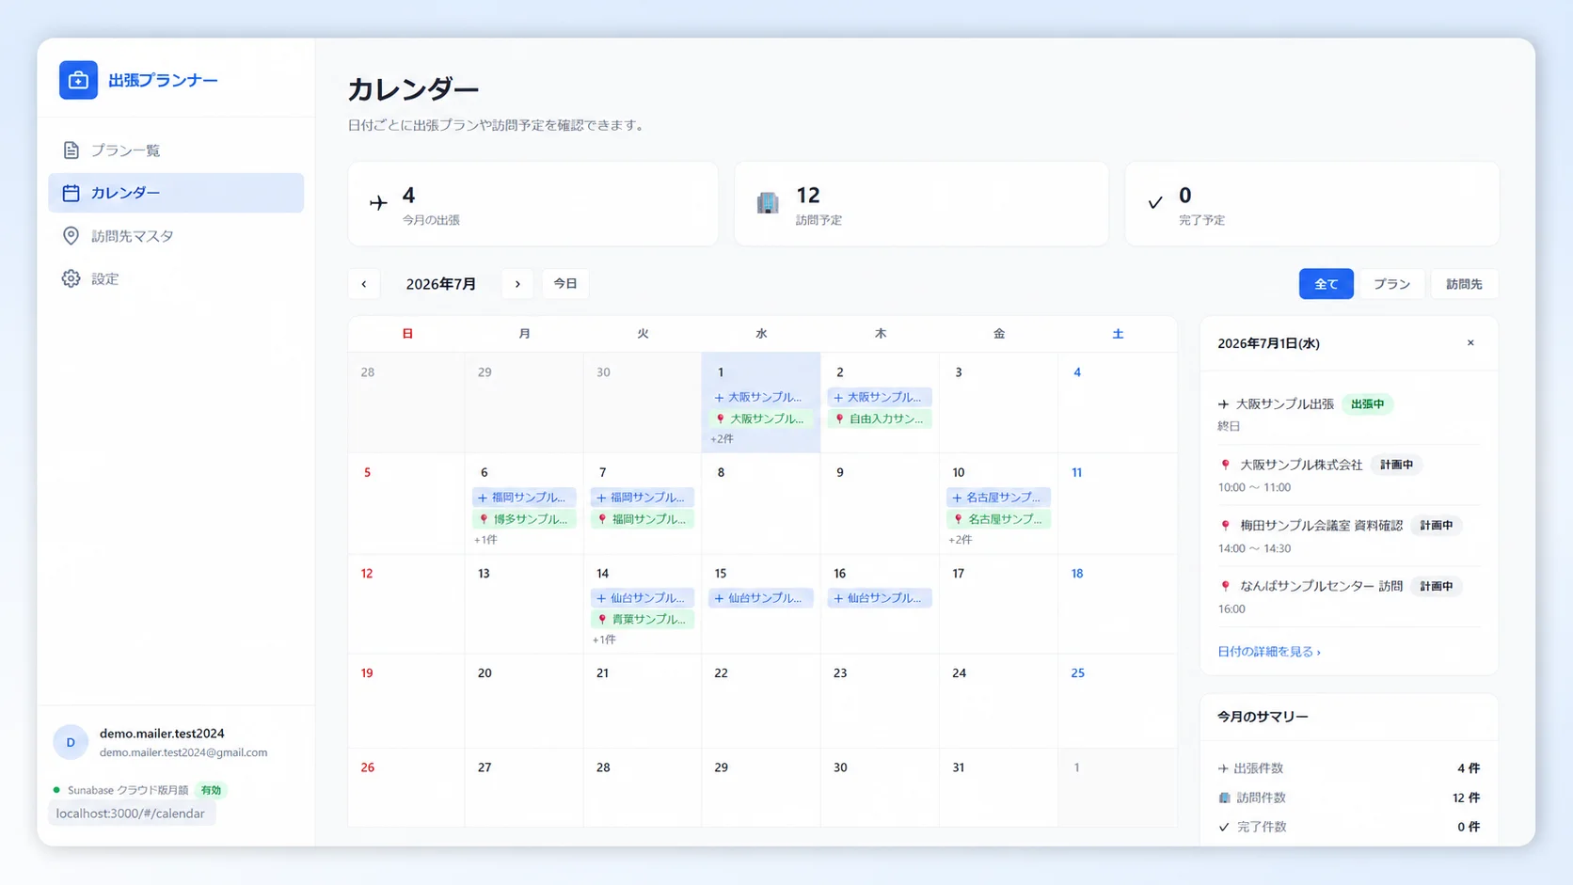Click the map pin icon beside 訪問先マスタ
Image resolution: width=1573 pixels, height=885 pixels.
tap(71, 236)
